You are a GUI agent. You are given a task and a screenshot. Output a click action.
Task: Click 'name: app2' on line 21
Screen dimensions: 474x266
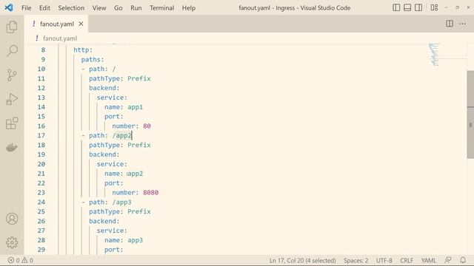coord(124,174)
